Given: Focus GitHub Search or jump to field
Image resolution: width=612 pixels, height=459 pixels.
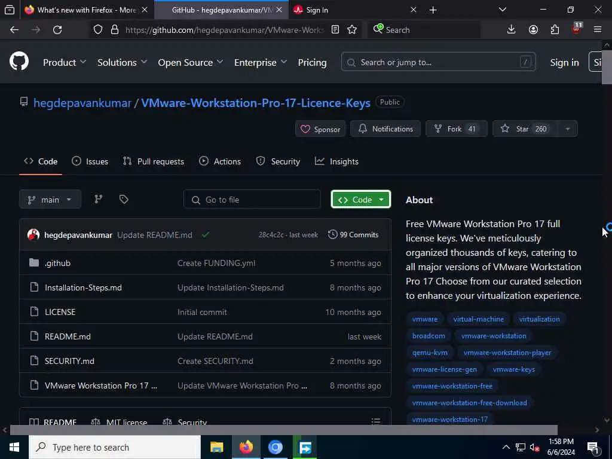Looking at the screenshot, I should (438, 62).
